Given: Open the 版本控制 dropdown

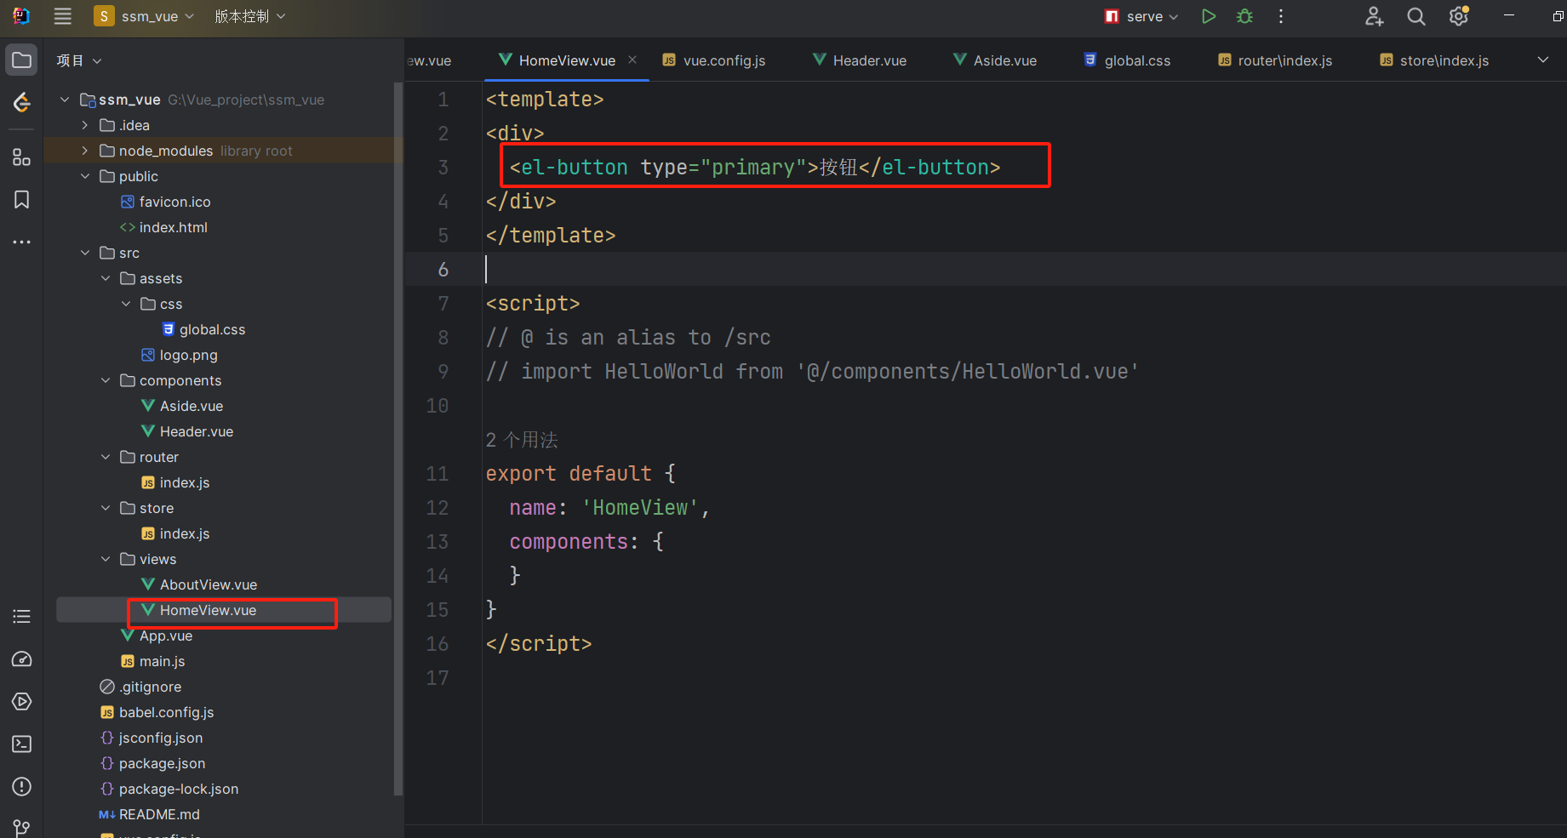Looking at the screenshot, I should [x=250, y=16].
